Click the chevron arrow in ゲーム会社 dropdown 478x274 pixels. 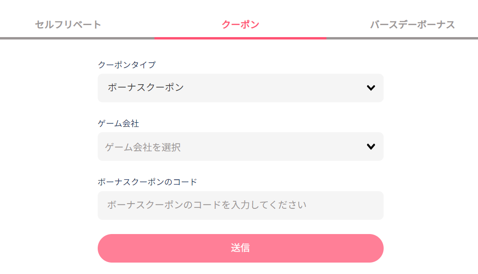(371, 147)
